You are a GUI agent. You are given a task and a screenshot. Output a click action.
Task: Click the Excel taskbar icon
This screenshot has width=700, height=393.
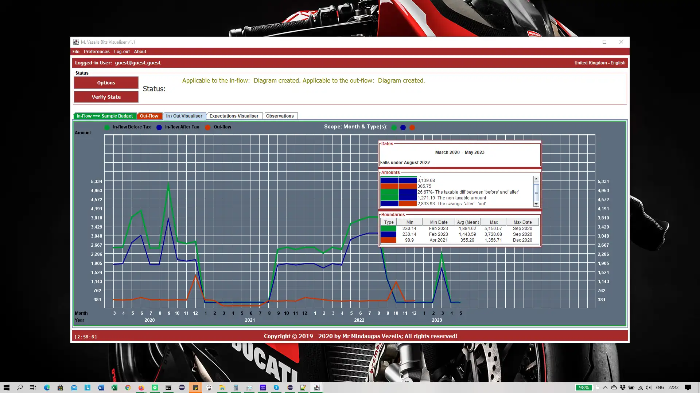tap(114, 387)
